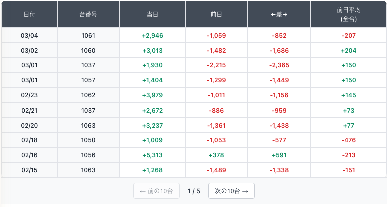Click the page indicator 1 / 5

tap(194, 191)
